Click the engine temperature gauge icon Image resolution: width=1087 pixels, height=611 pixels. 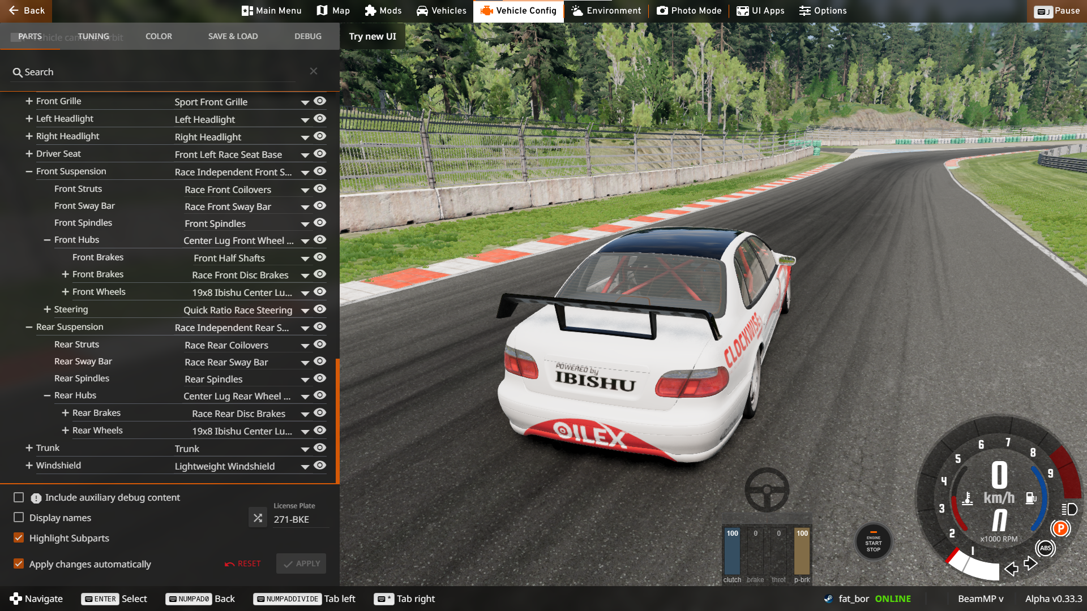click(968, 498)
